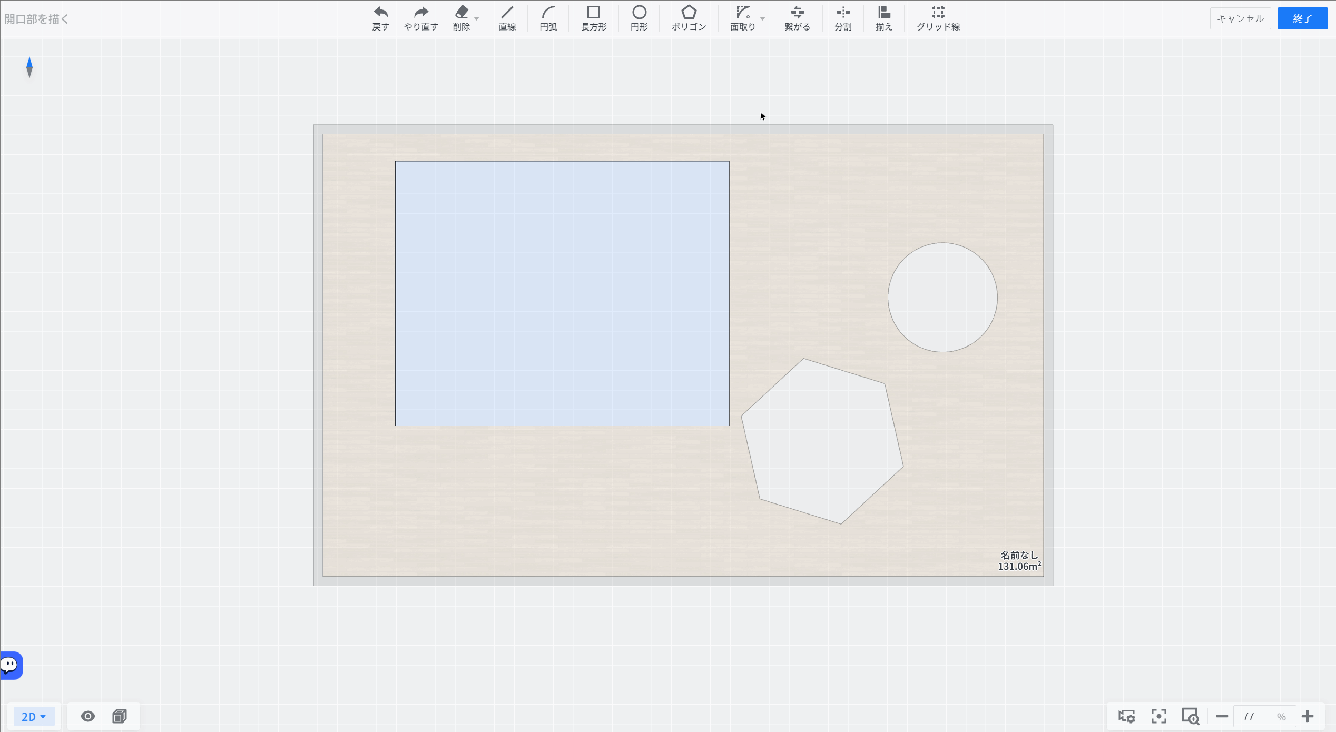Click the compass north indicator
This screenshot has width=1336, height=732.
pos(30,67)
